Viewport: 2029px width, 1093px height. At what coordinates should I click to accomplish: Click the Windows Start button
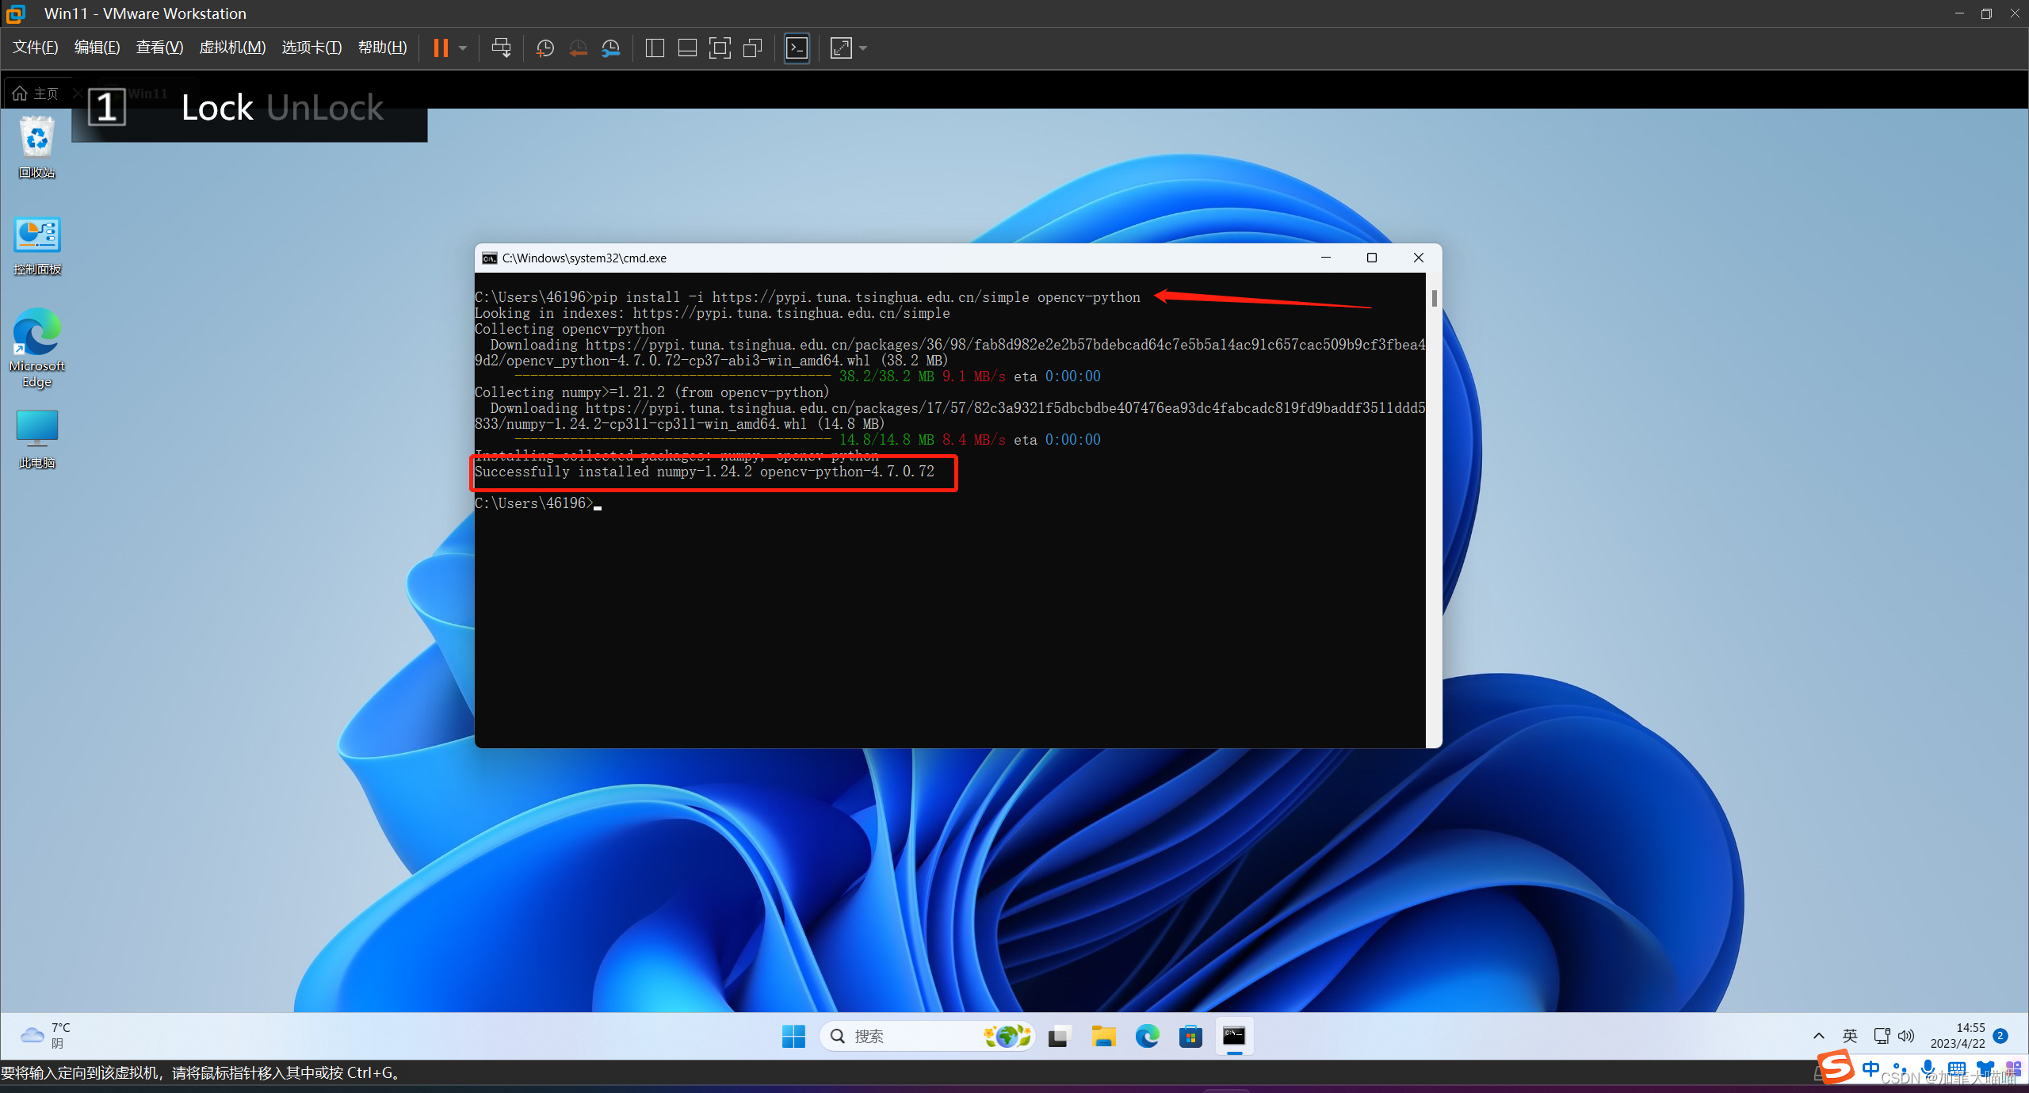click(793, 1036)
